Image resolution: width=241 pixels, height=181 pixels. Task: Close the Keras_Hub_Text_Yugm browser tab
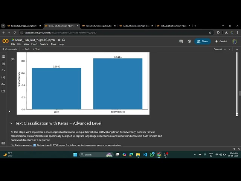(x=78, y=26)
